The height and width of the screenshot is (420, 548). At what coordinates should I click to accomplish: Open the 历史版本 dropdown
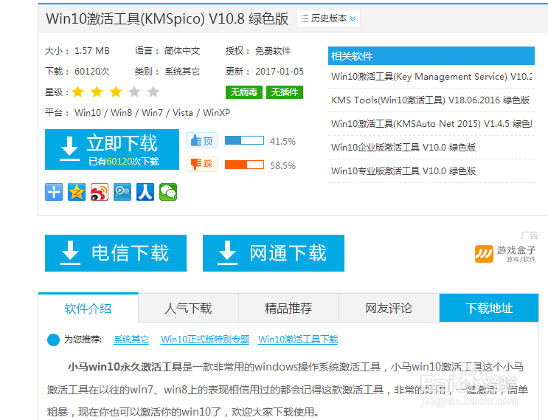tap(328, 18)
